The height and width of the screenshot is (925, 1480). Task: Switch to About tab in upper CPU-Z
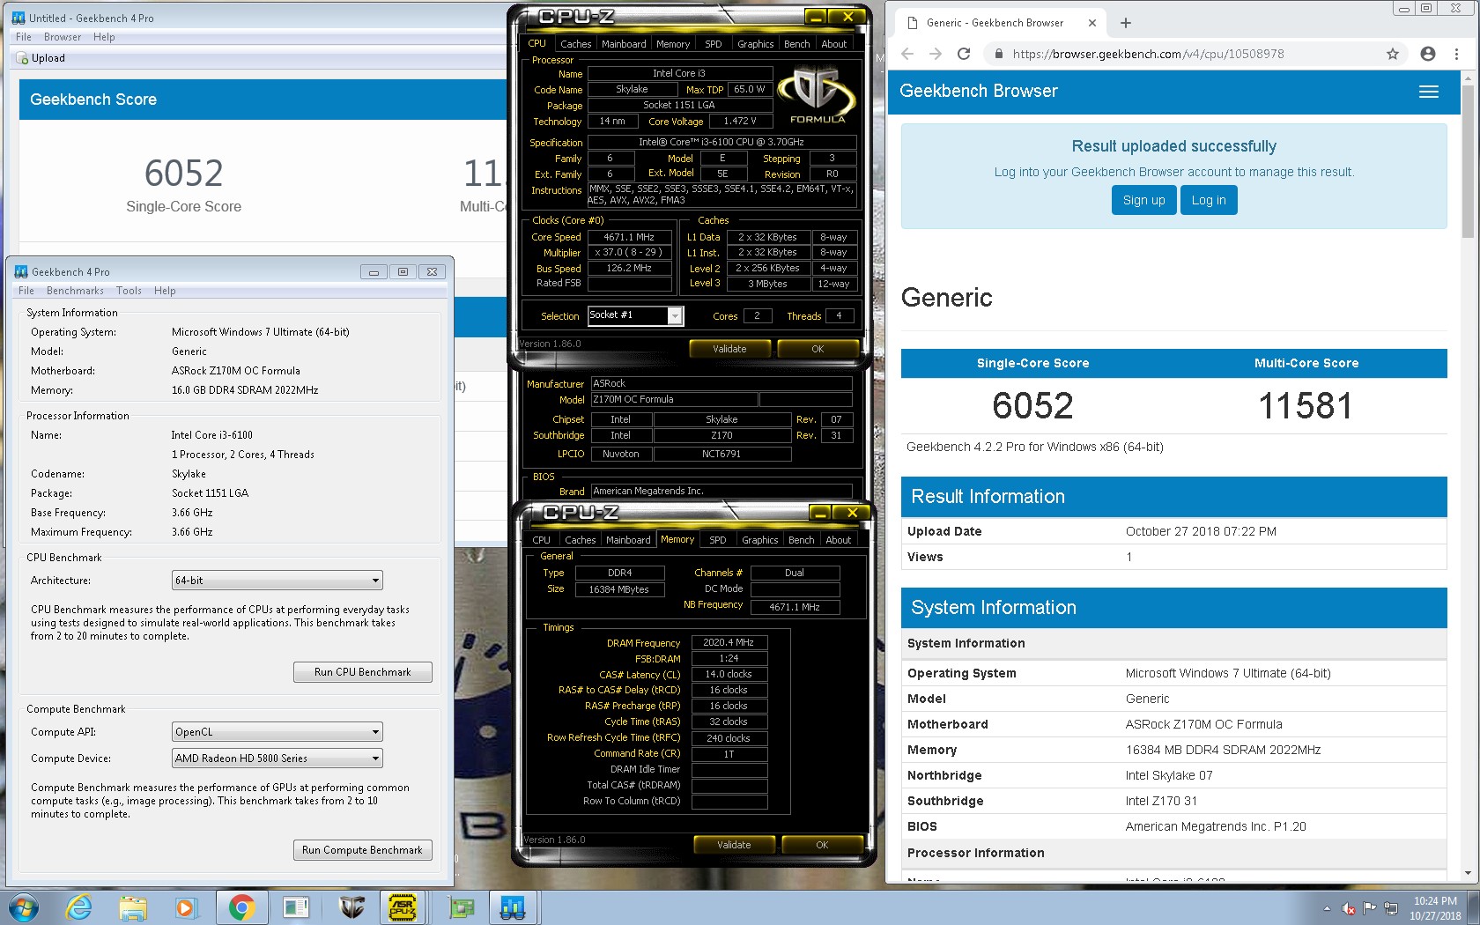[834, 44]
